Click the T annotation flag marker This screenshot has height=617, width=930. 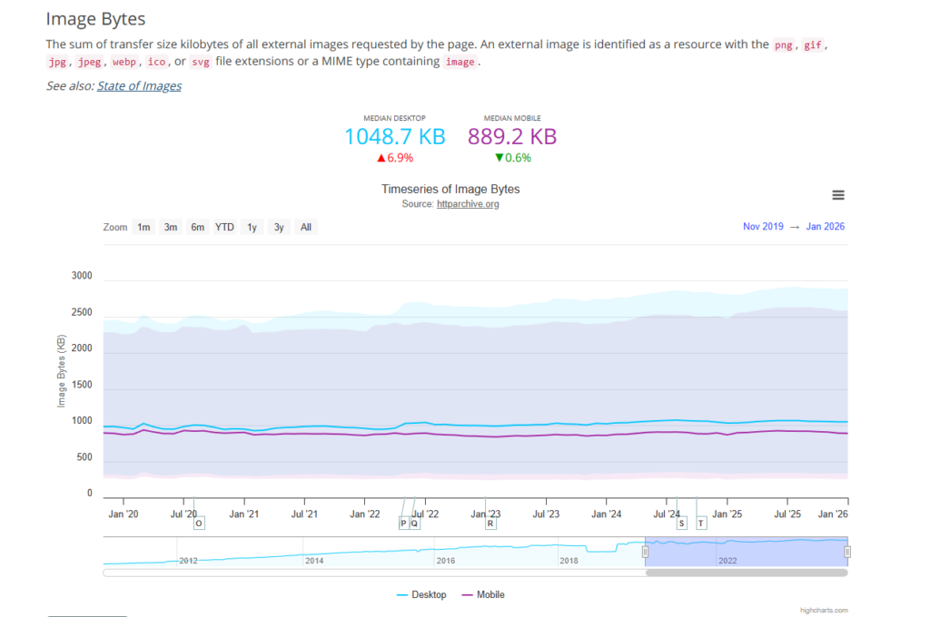[x=700, y=523]
